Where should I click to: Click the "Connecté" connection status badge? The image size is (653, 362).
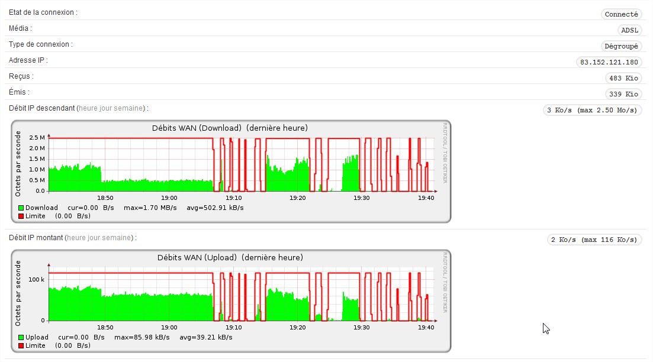[622, 14]
